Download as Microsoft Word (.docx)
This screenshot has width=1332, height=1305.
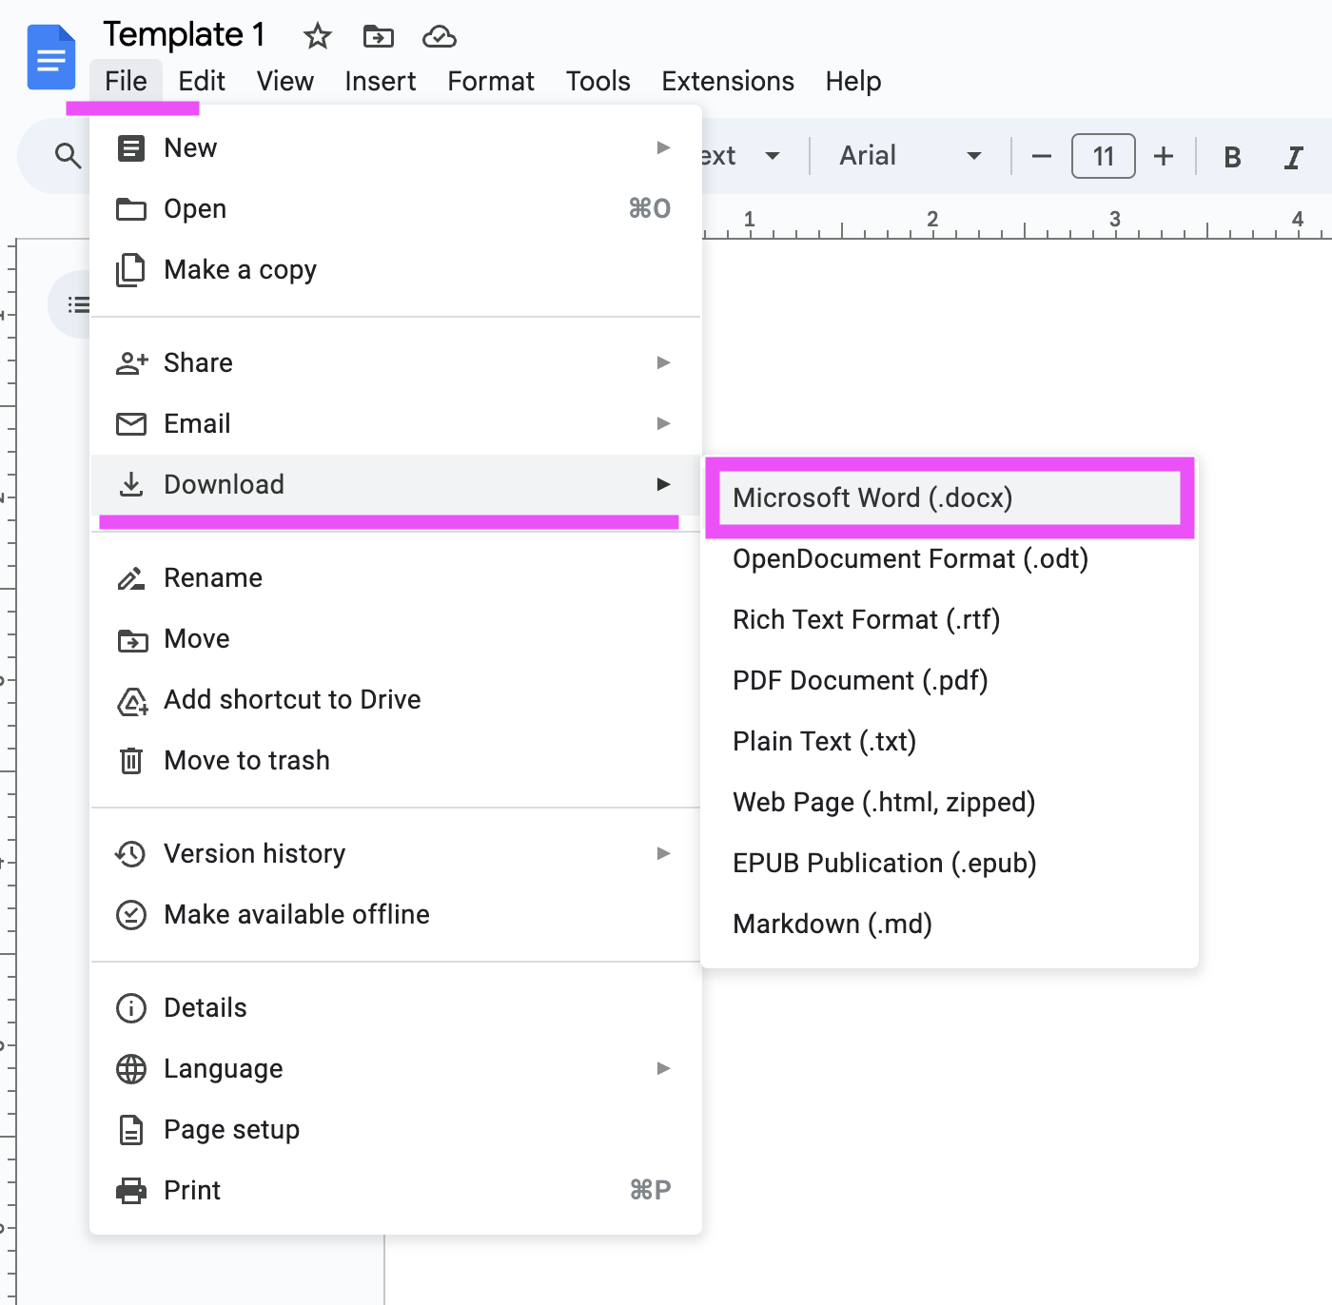[872, 497]
